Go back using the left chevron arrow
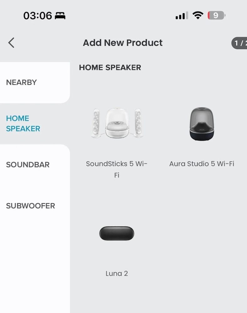The image size is (247, 313). (x=11, y=43)
